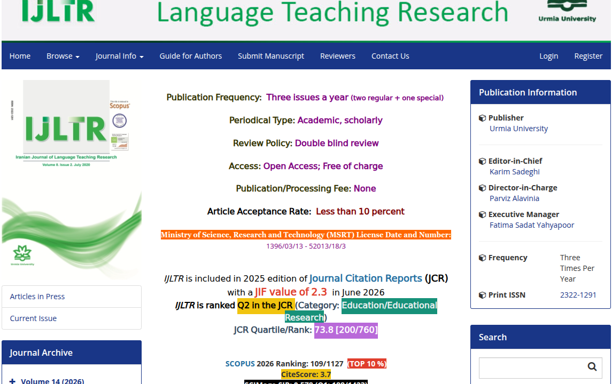Expand the Browse dropdown menu
The width and height of the screenshot is (612, 384).
tap(63, 56)
